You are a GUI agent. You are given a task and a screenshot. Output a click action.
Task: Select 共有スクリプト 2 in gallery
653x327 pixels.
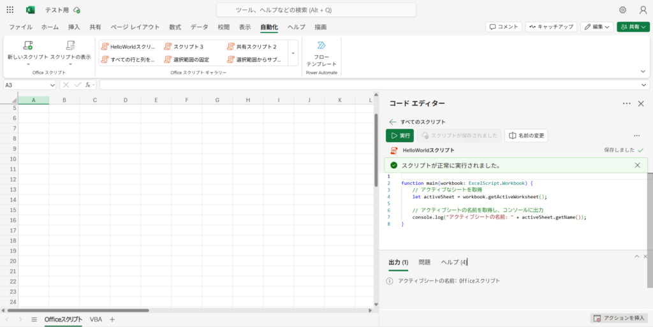pyautogui.click(x=252, y=47)
